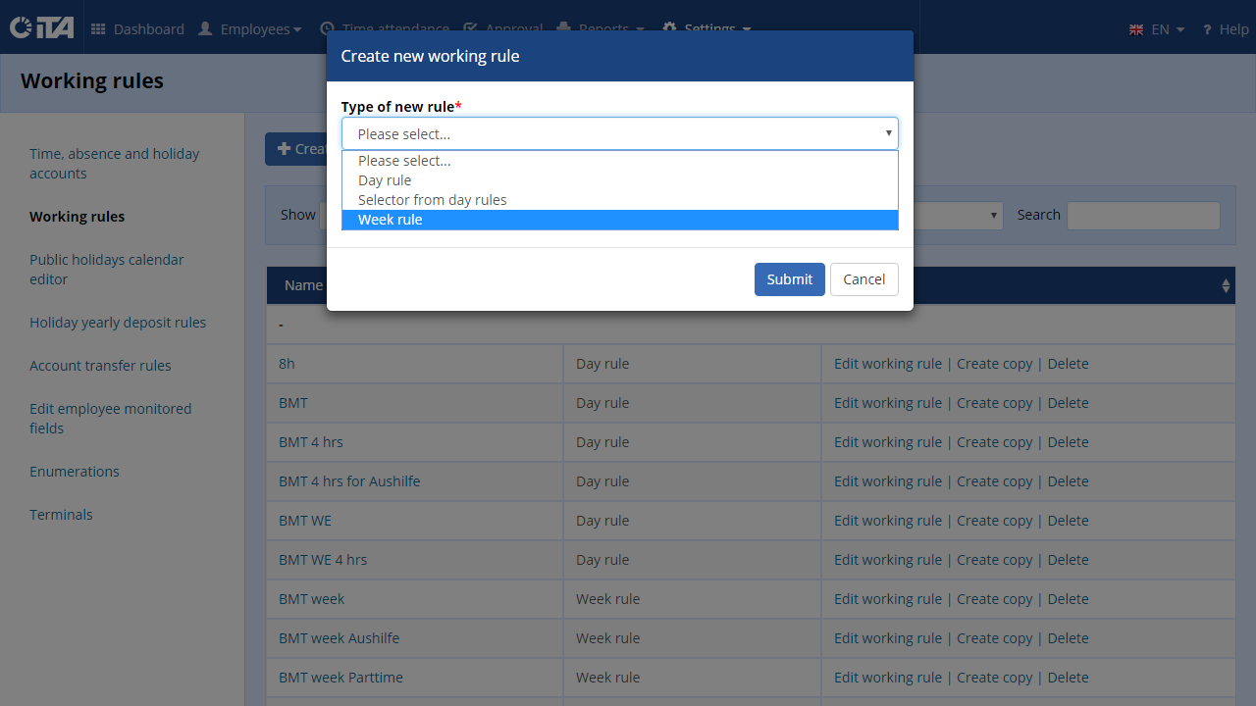This screenshot has height=706, width=1256.
Task: Delete the BMT week Parttime rule
Action: [1069, 678]
